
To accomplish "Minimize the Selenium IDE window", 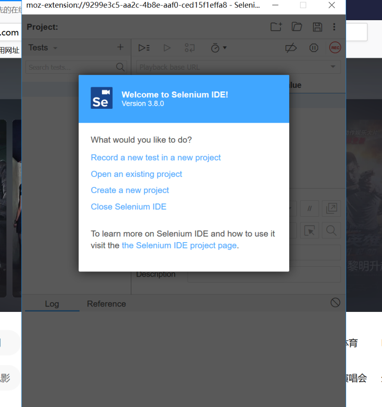I will coord(275,5).
